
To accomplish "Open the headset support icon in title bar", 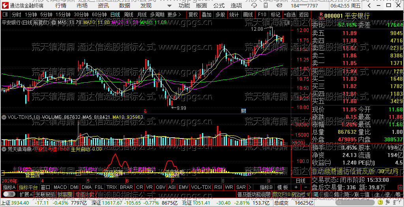I will pyautogui.click(x=254, y=6).
